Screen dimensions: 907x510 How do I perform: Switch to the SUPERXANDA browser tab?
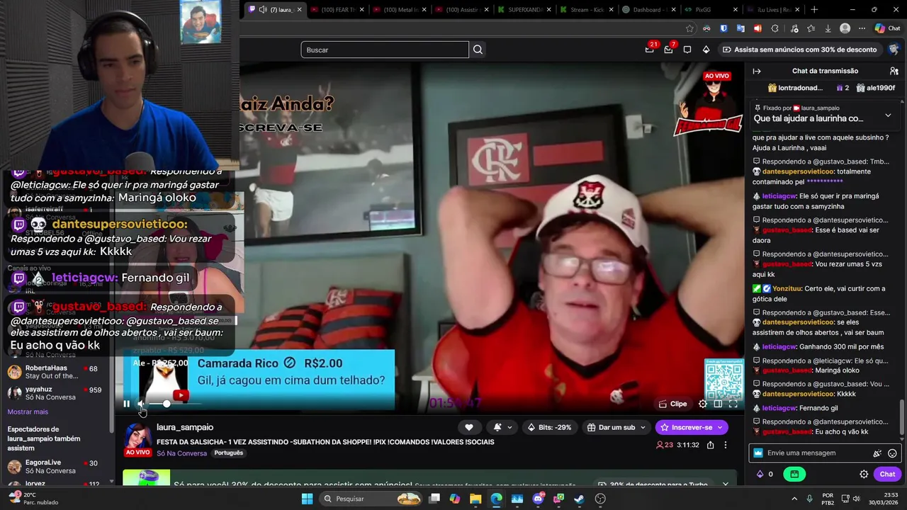tap(523, 9)
